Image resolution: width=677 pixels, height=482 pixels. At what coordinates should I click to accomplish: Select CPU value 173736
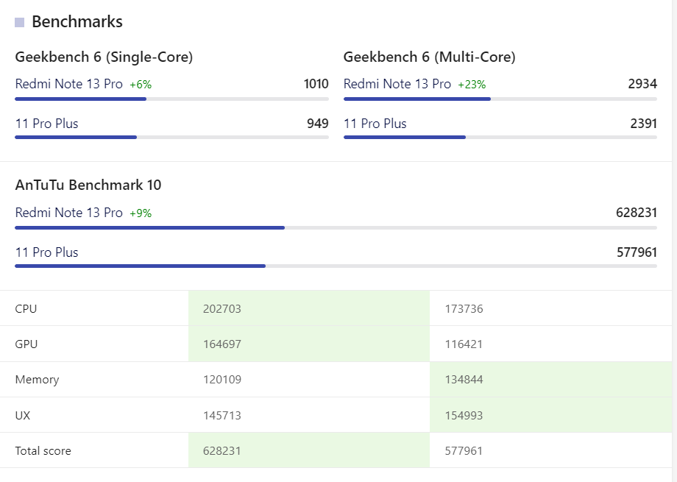464,309
